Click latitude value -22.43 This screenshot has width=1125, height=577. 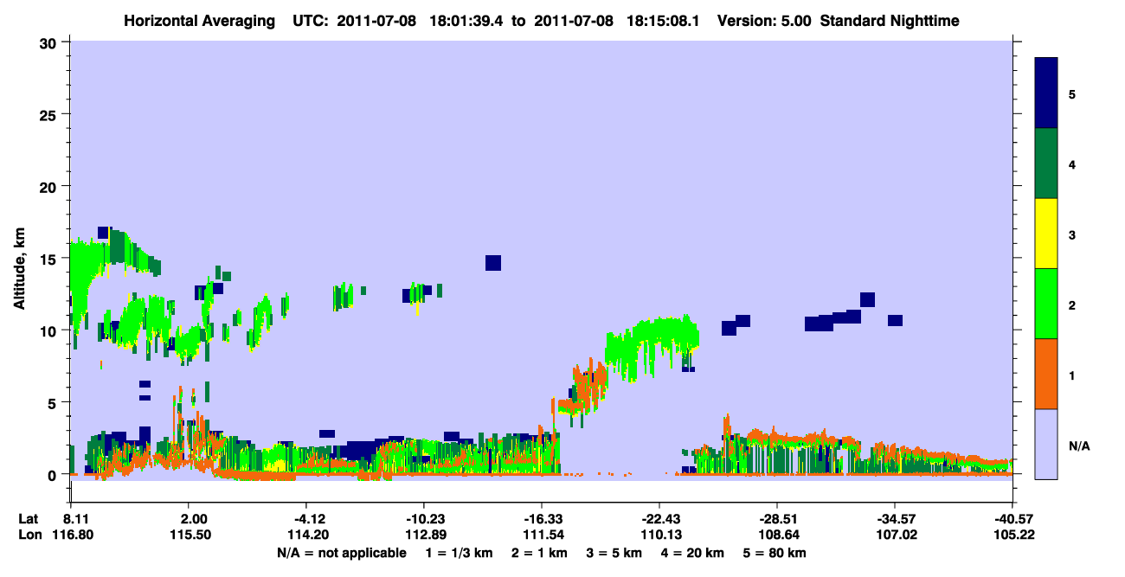[659, 519]
